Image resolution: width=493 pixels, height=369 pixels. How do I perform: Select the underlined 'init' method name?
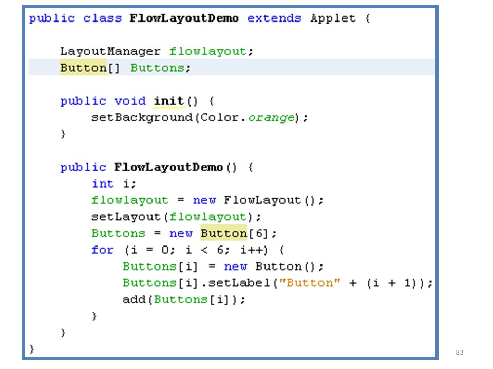[x=169, y=101]
